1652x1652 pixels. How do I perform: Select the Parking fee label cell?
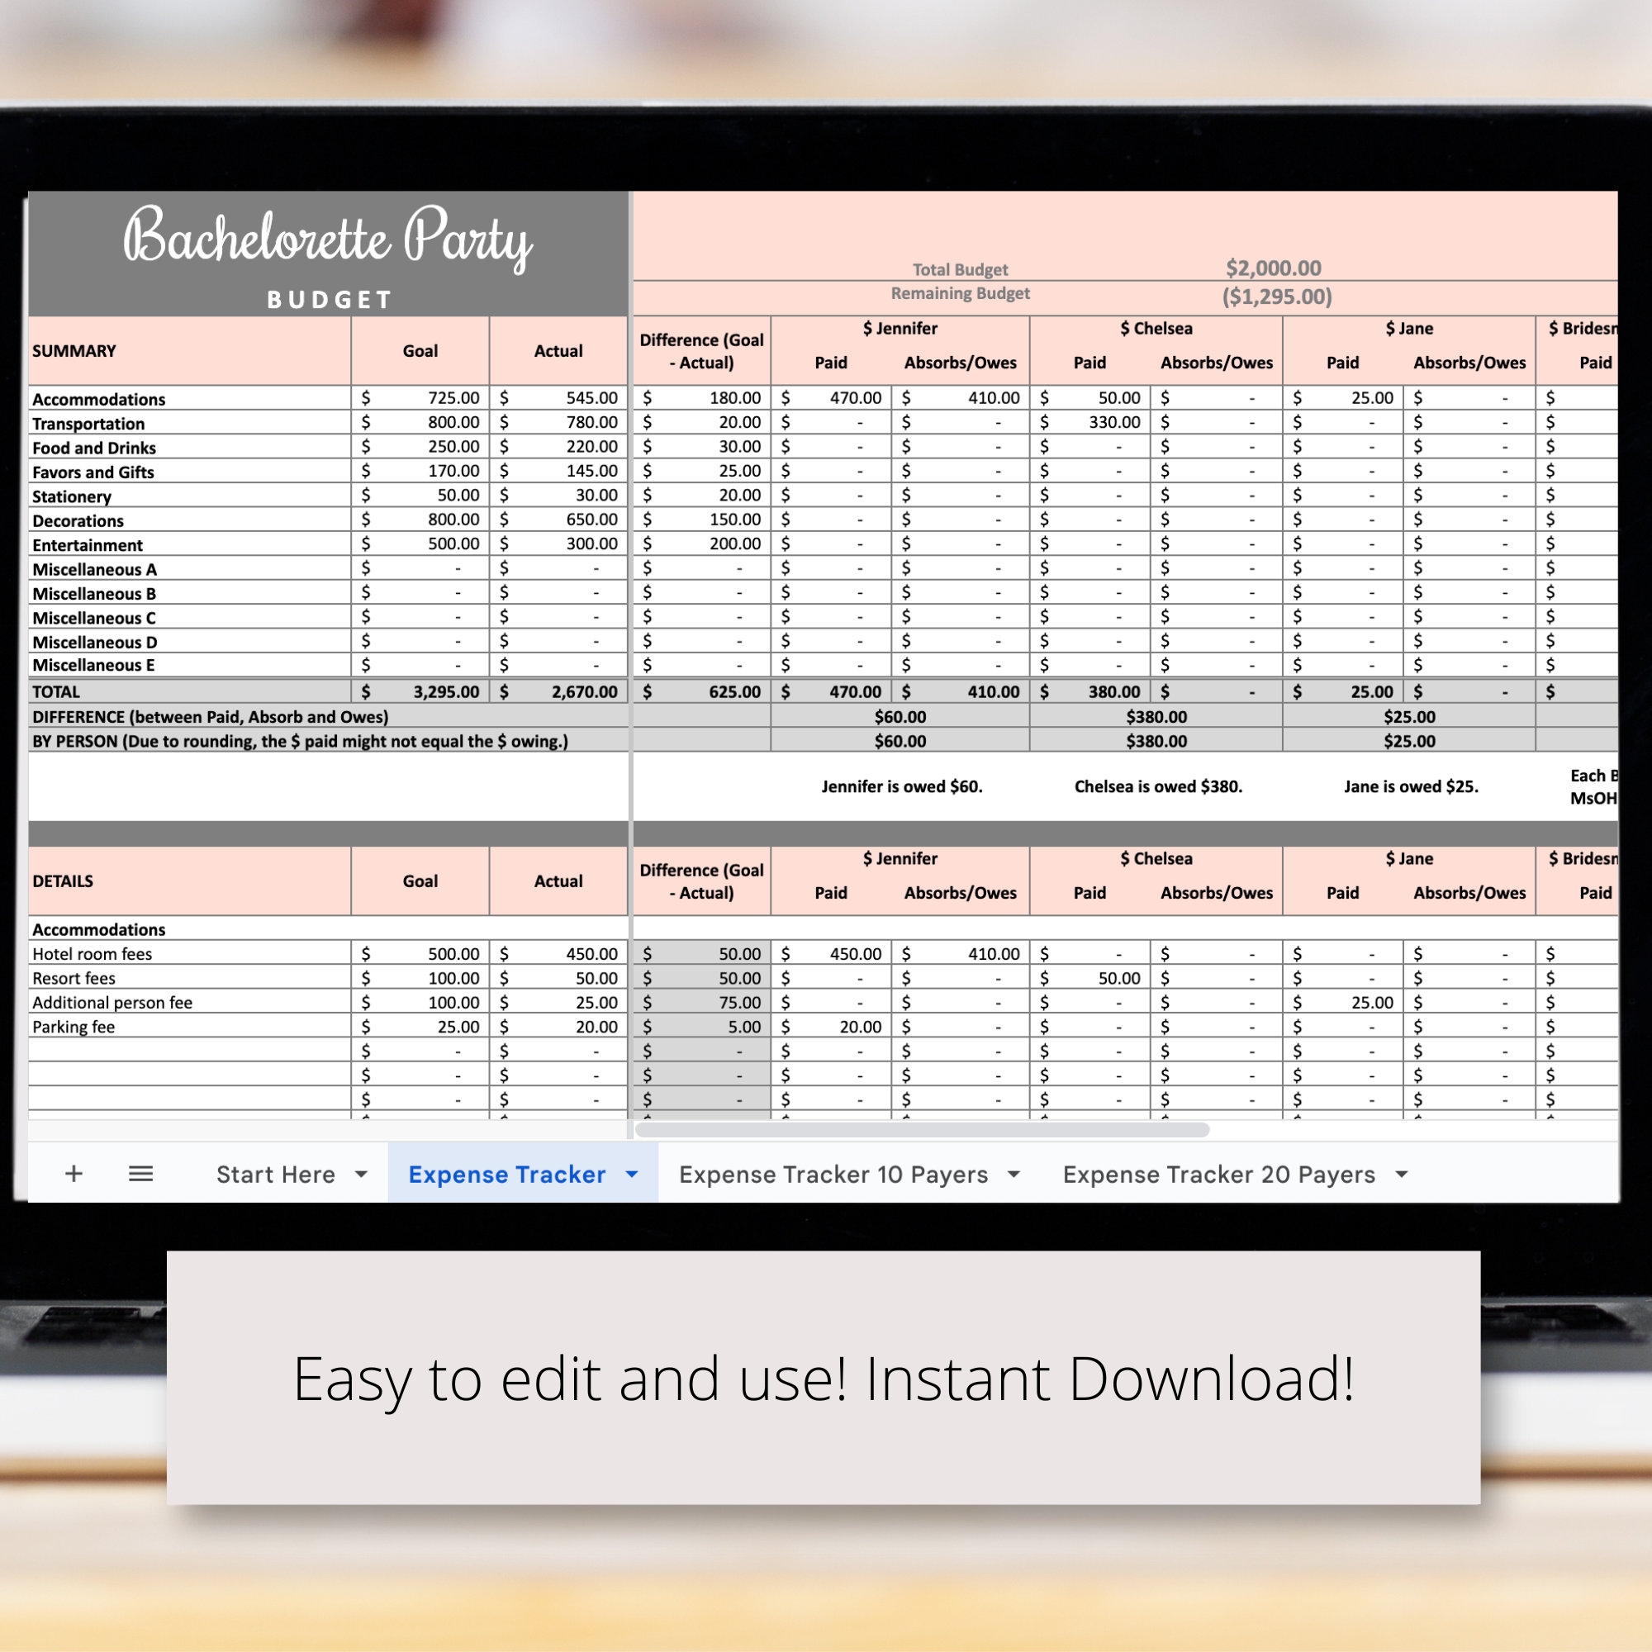click(x=73, y=1026)
